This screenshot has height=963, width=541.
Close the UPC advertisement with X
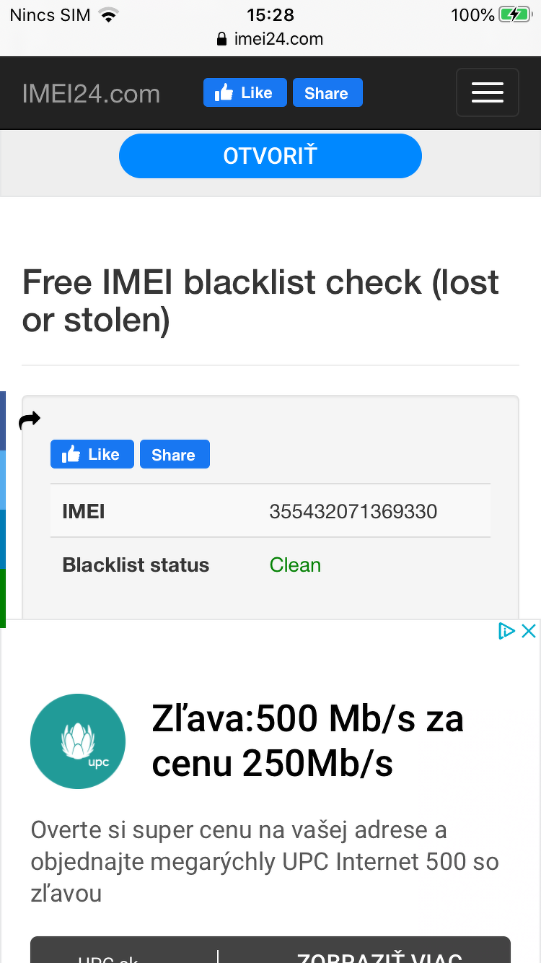click(x=529, y=631)
